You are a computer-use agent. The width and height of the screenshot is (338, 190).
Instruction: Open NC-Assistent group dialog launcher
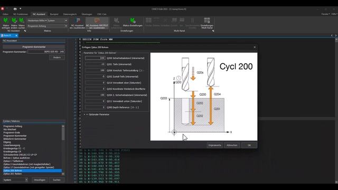click(25, 31)
